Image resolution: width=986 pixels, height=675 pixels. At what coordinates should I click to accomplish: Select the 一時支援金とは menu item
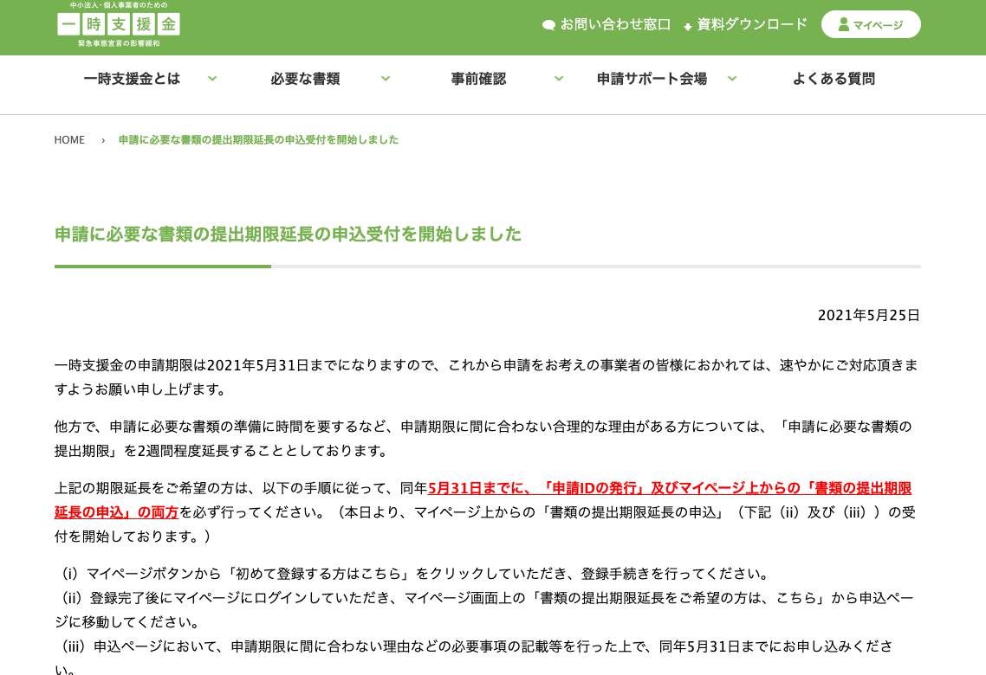[x=132, y=79]
